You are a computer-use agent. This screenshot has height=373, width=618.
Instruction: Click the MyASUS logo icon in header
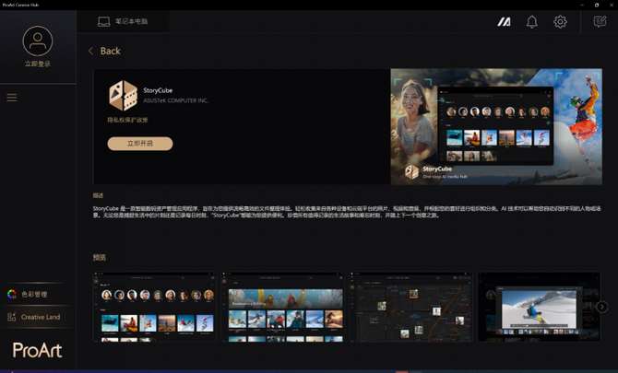tap(504, 22)
